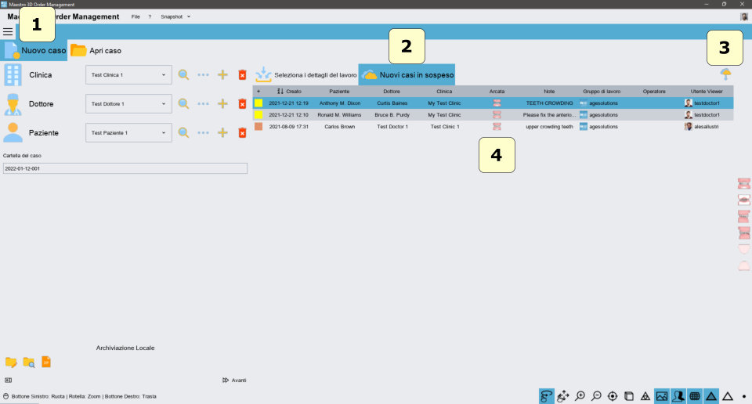752x404 pixels.
Task: Collapse the left panel with the arrow icon
Action: (x=8, y=380)
